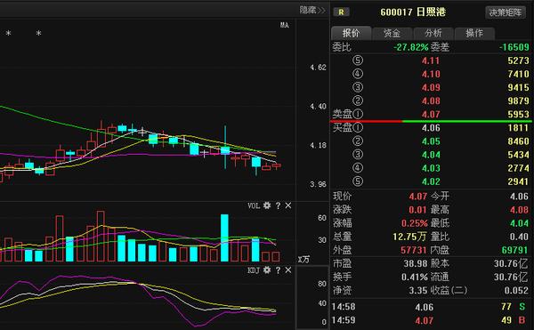Click the VOL indicator label

pyautogui.click(x=254, y=205)
